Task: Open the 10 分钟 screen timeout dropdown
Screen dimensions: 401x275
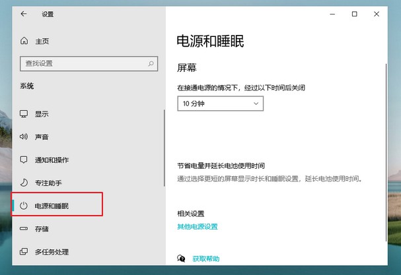Action: (220, 104)
